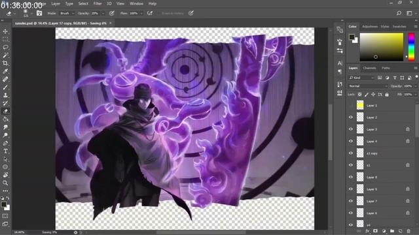Hide Layer 7 using eye icon

pos(351,201)
